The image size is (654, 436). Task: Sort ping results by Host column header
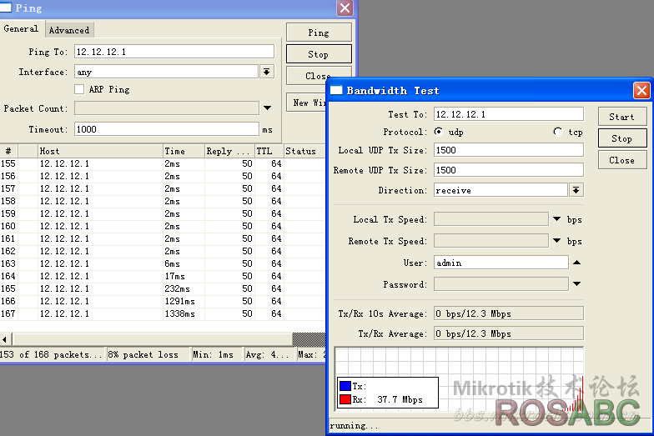coord(100,151)
